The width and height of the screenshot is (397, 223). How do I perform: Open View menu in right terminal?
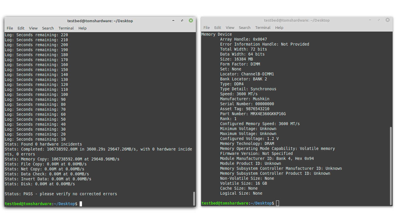tap(230, 27)
